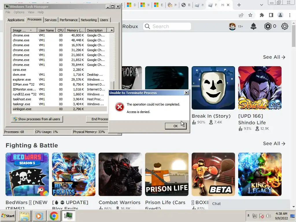The width and height of the screenshot is (296, 222).
Task: Click Show processes from all users
Action: (x=37, y=119)
